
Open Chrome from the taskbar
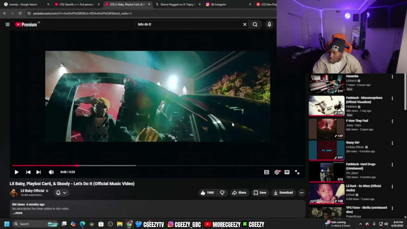(x=129, y=224)
